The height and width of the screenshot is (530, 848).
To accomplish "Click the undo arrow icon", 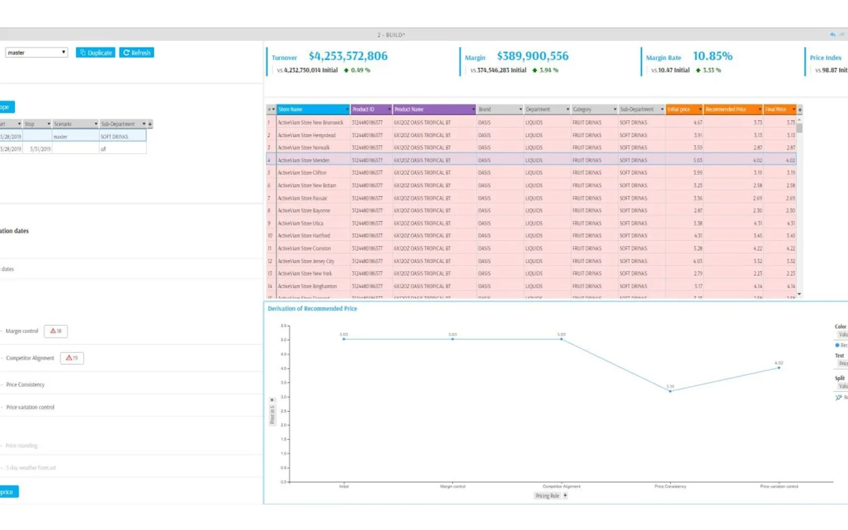I will [833, 34].
